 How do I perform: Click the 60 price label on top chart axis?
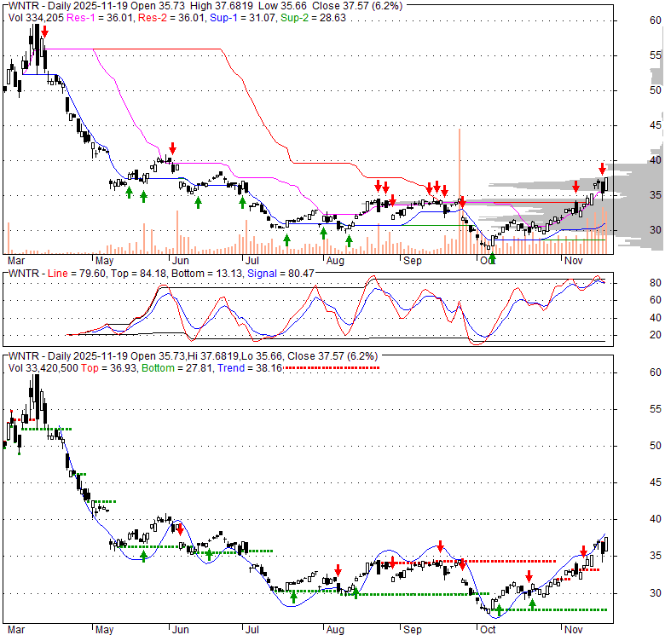(656, 20)
